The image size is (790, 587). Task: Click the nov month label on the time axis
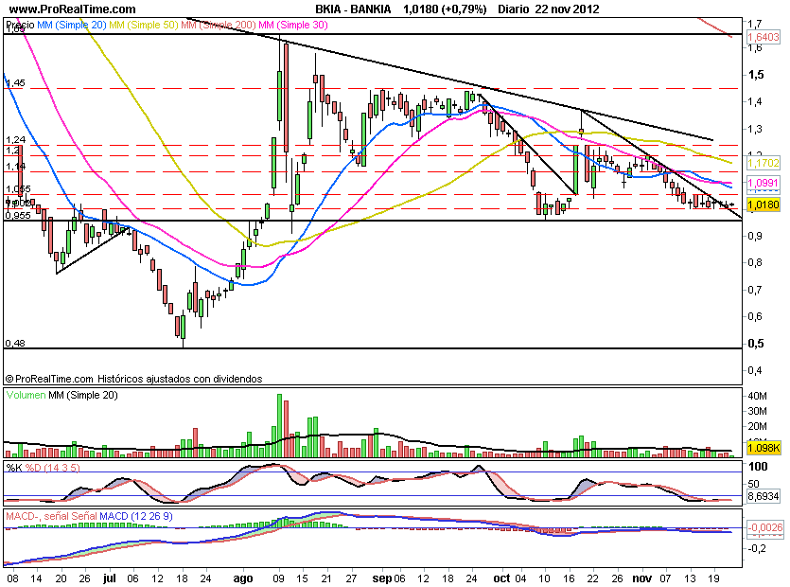point(641,578)
